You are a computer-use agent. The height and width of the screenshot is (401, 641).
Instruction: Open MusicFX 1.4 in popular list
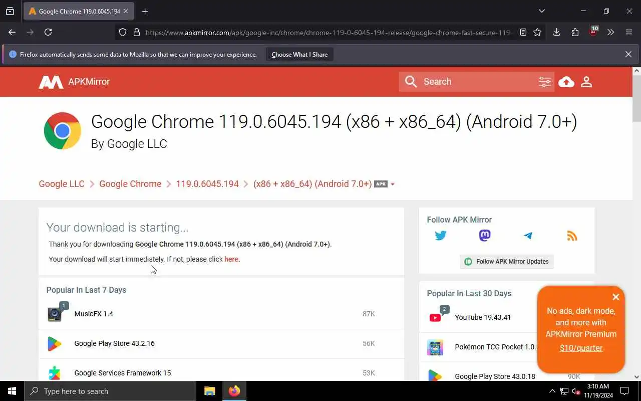point(94,314)
